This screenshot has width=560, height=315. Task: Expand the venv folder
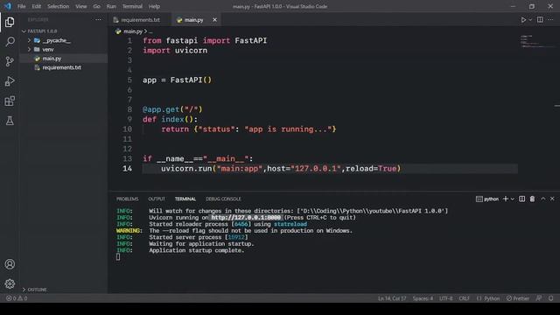click(x=29, y=49)
